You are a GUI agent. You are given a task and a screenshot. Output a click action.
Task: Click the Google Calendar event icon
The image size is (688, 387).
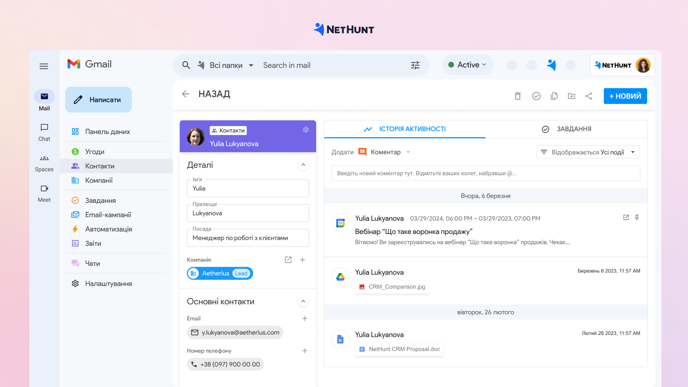coord(340,223)
